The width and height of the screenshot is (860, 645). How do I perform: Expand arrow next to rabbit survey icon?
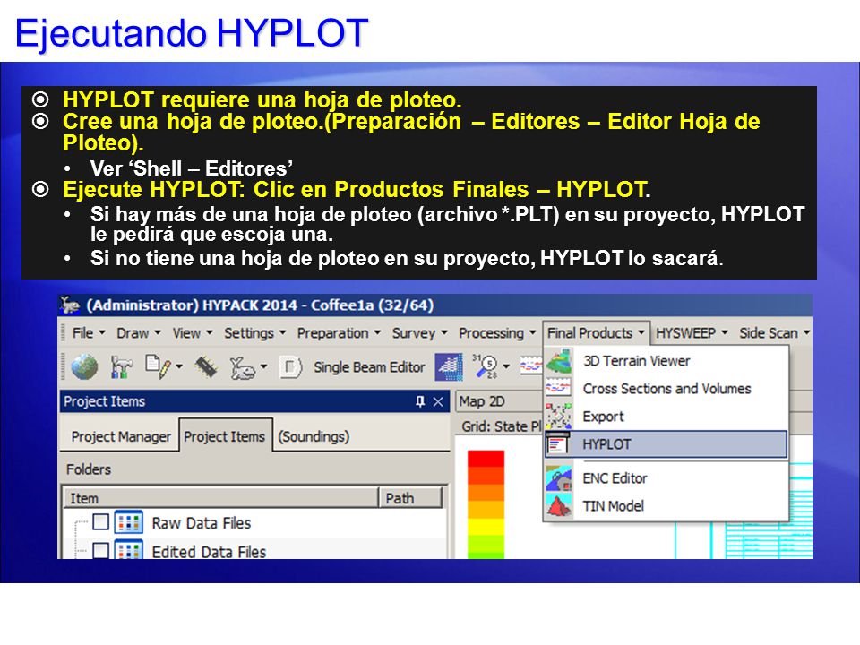pos(263,366)
